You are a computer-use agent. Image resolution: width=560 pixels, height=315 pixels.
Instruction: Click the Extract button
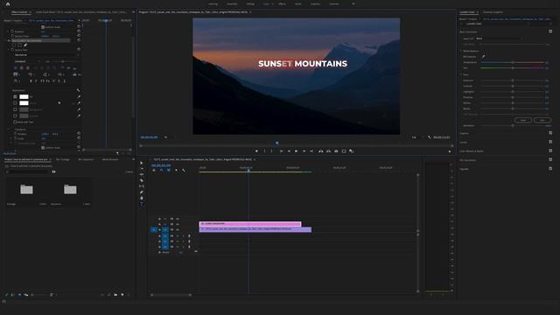point(328,151)
